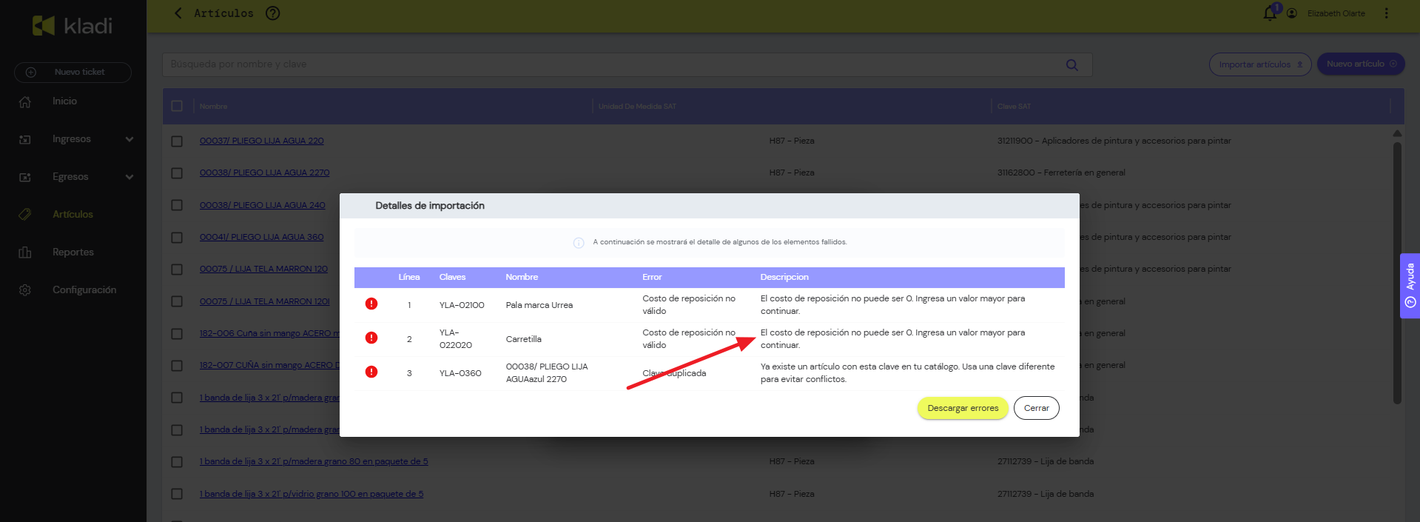
Task: Click the Carretilla name cell
Action: 524,339
